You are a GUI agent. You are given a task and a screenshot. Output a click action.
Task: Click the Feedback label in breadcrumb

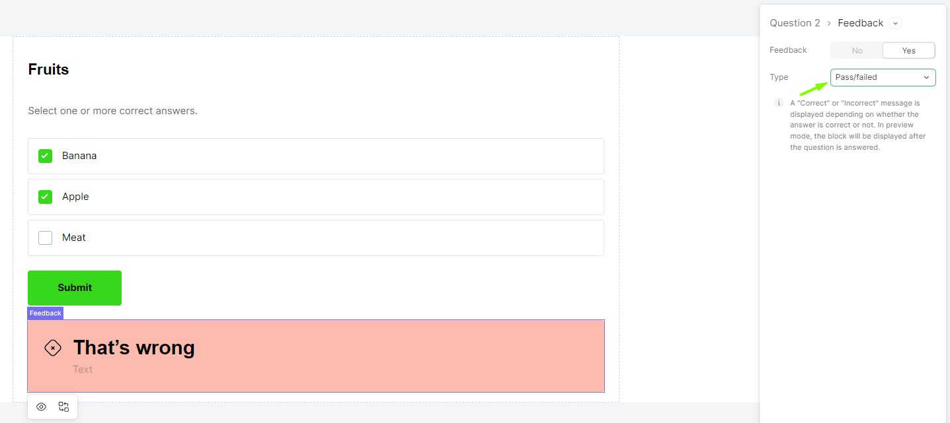(860, 23)
